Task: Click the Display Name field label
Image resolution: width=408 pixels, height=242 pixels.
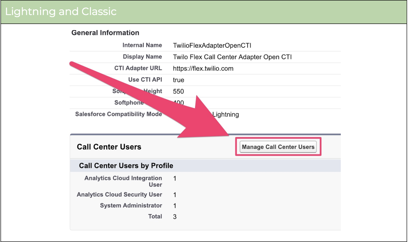Action: [142, 57]
